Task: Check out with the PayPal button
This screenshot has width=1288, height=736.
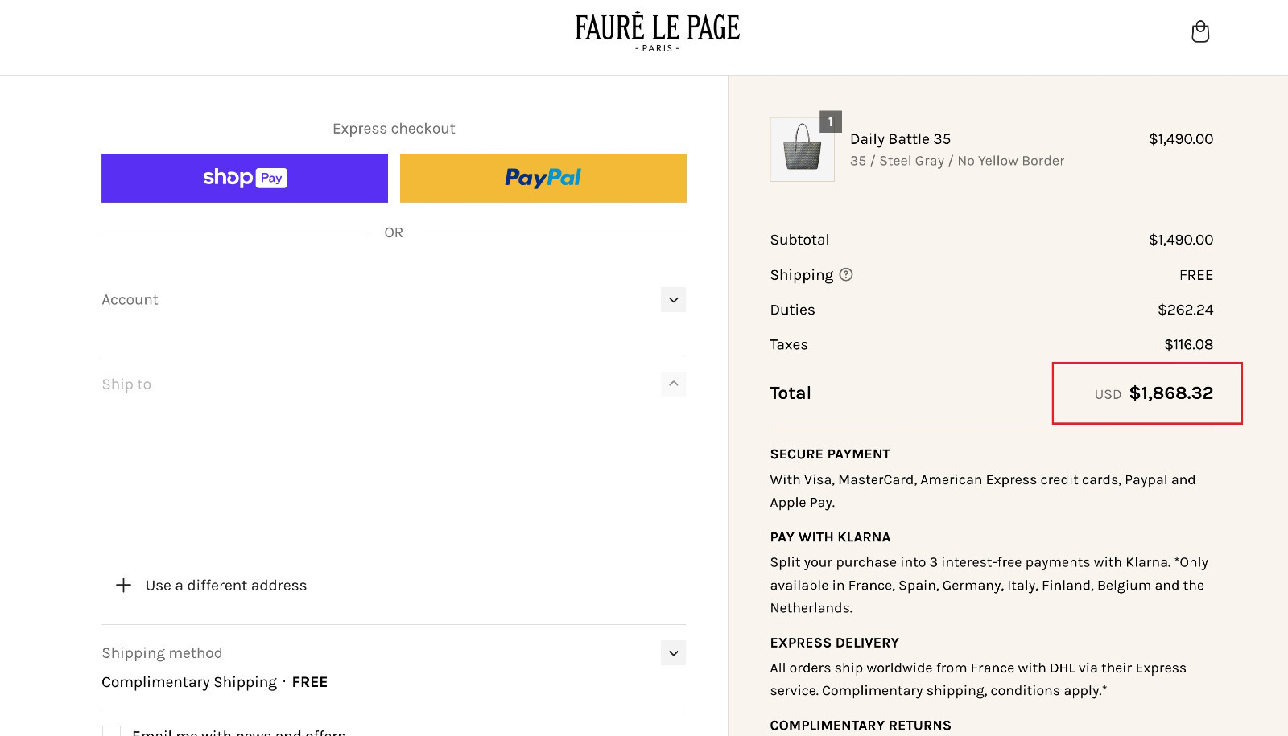Action: click(x=543, y=178)
